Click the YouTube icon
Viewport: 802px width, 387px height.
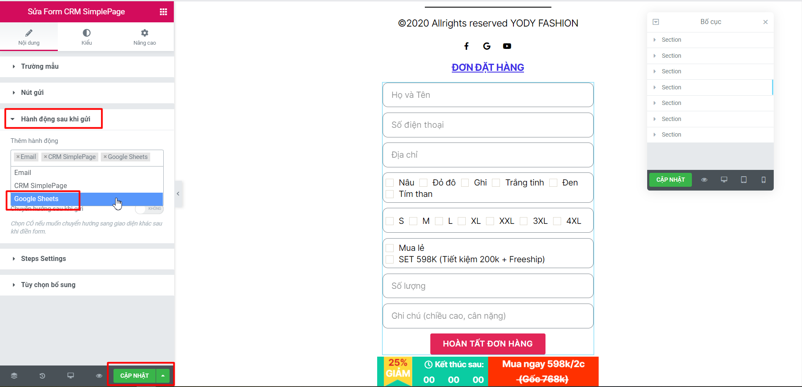[507, 46]
